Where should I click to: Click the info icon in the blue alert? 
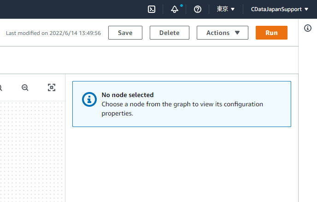(89, 99)
